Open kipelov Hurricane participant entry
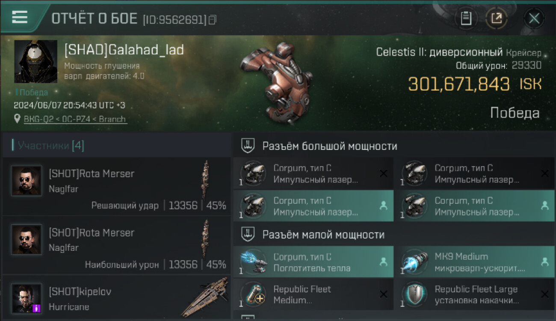 [x=116, y=297]
